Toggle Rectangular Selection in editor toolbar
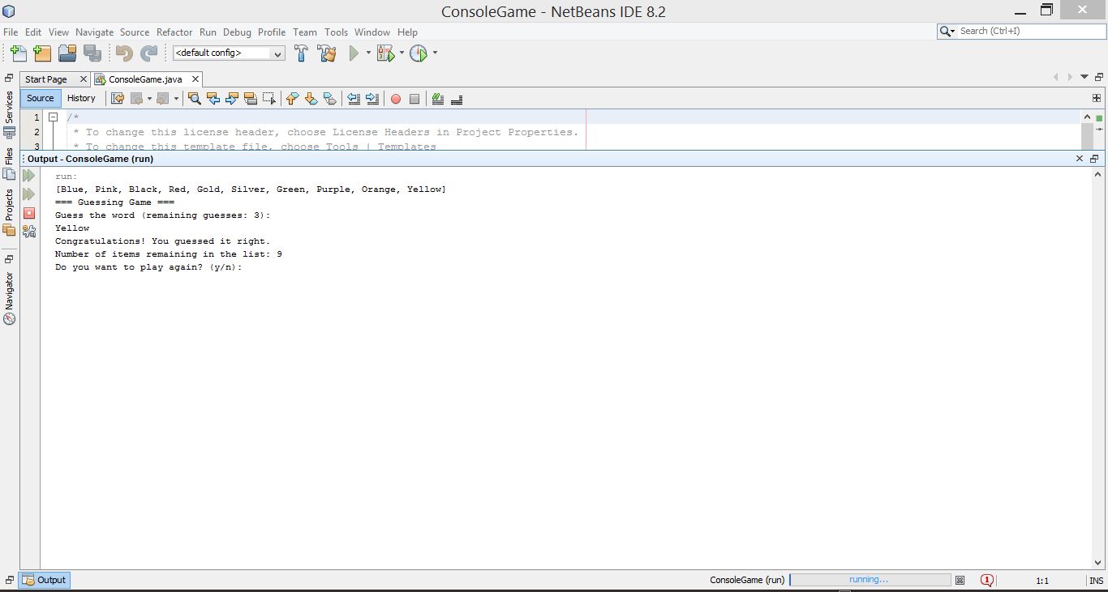 269,99
